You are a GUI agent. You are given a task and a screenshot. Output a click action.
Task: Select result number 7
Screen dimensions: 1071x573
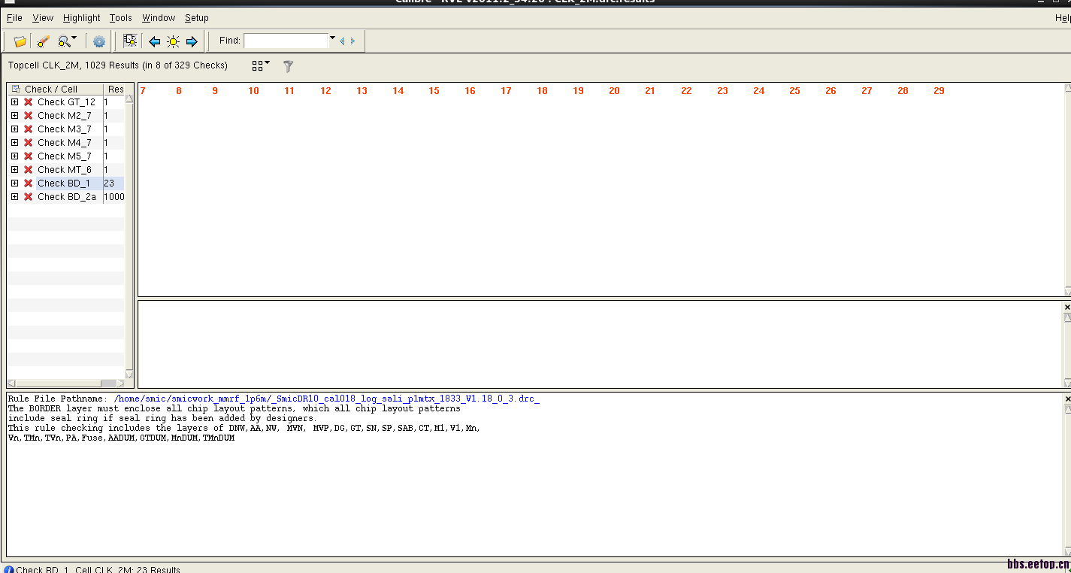[143, 91]
